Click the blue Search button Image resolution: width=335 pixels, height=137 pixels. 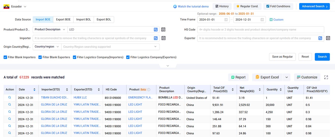point(322,57)
